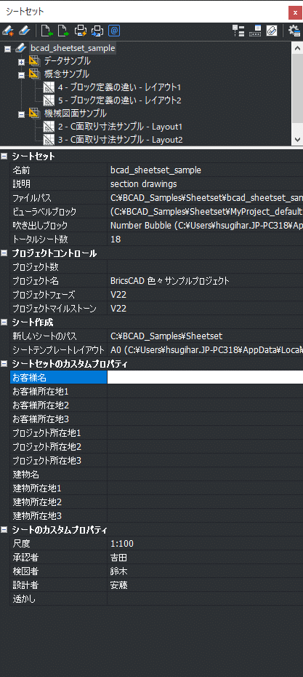The image size is (303, 677).
Task: Click the paperclip resources icon
Action: pos(272,31)
